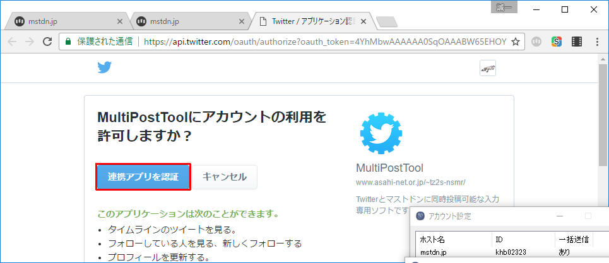This screenshot has width=609, height=263.
Task: Click the プロフィールを更新する。 list item
Action: pyautogui.click(x=159, y=257)
